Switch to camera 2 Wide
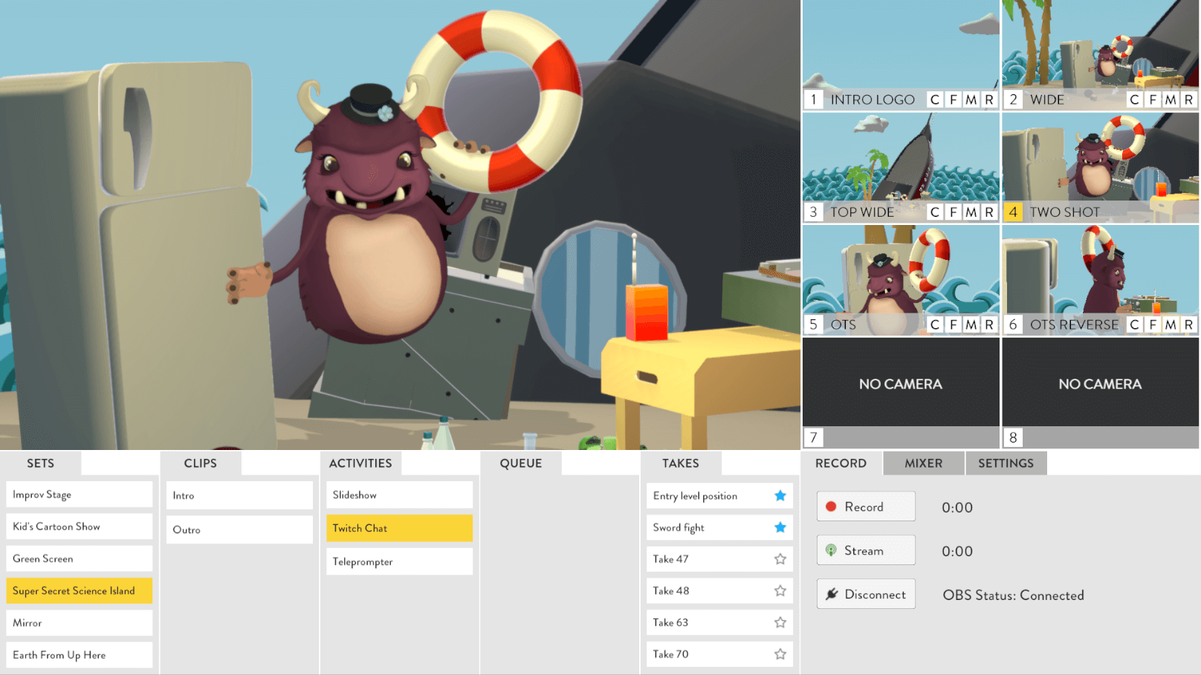The image size is (1201, 675). [x=1100, y=55]
